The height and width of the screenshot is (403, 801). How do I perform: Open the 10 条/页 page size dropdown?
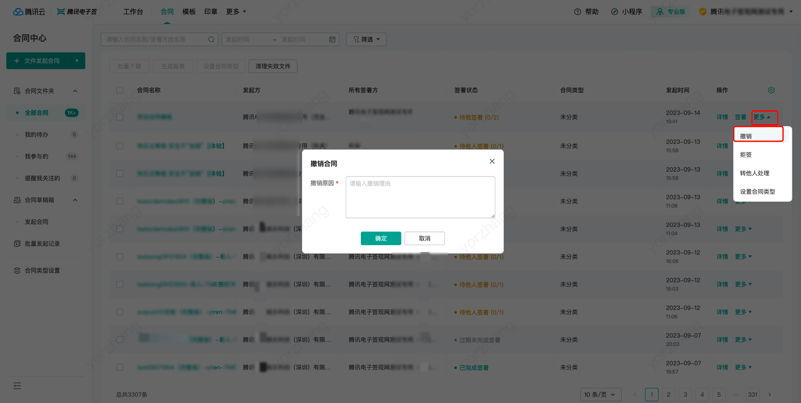pos(600,395)
